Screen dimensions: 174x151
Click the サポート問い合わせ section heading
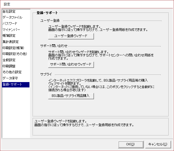point(54,46)
